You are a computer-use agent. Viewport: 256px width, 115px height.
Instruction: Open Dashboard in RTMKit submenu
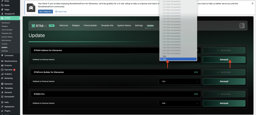click(5, 23)
